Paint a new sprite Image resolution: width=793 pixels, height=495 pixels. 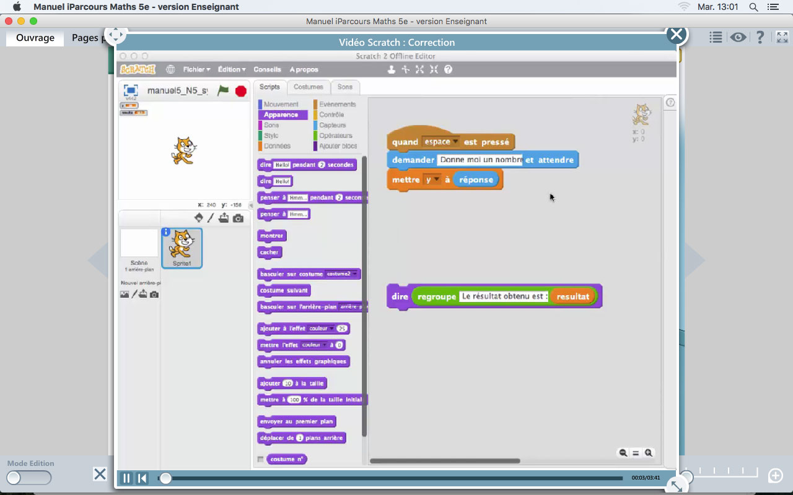[211, 218]
